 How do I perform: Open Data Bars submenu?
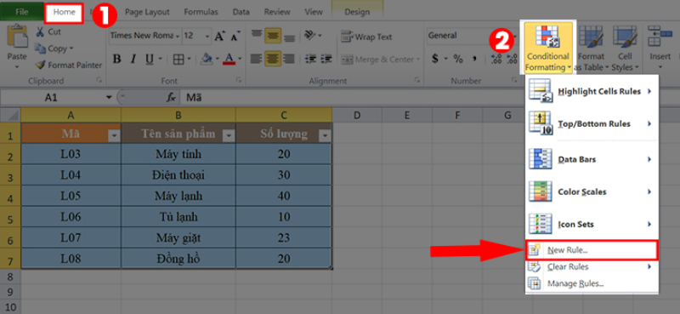[592, 159]
